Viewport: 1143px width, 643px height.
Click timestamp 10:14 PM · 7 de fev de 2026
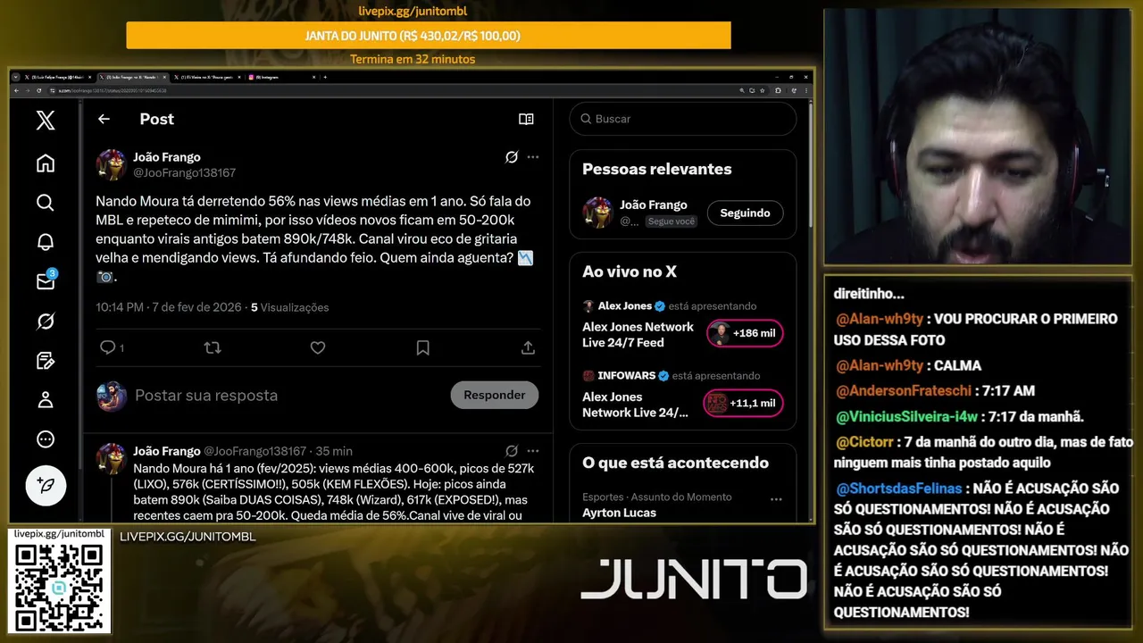point(169,307)
